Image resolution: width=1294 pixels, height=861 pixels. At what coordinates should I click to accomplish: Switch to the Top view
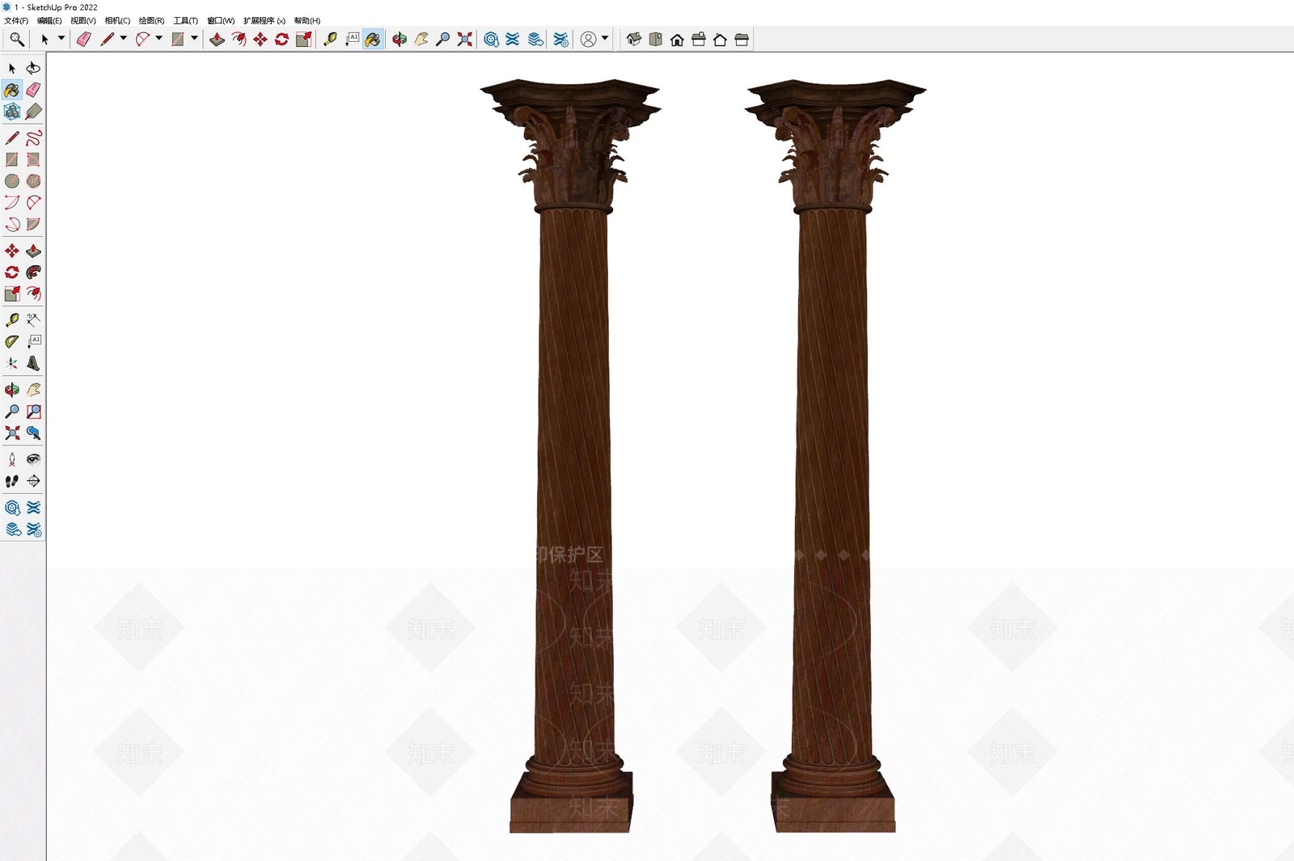pos(656,39)
